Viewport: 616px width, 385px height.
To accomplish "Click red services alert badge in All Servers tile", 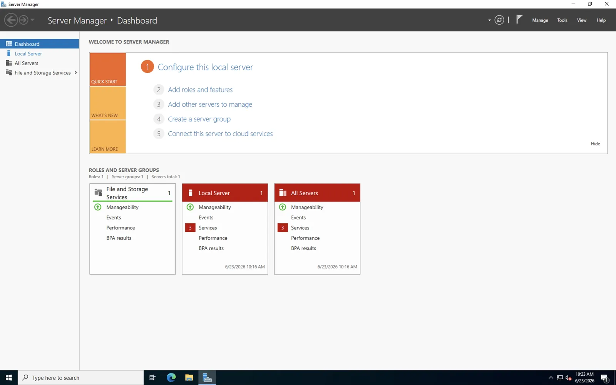I will (283, 228).
